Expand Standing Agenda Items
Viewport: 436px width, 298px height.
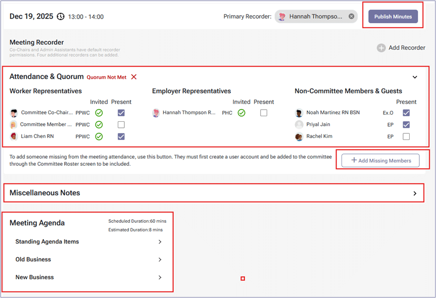pos(160,242)
